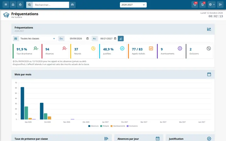
Task: Open calendar picker for the Au date
Action: point(115,39)
